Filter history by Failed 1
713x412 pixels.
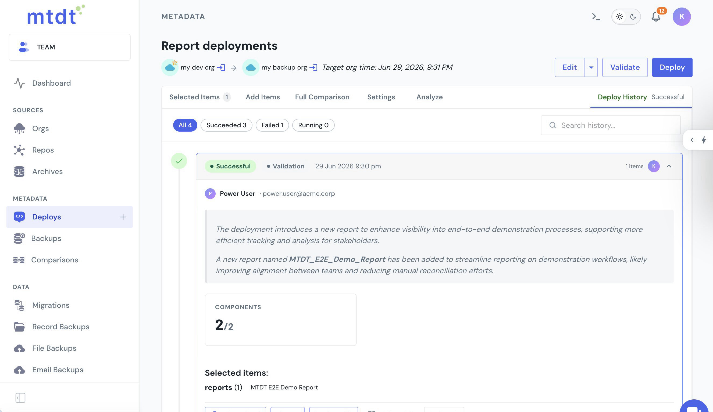(x=272, y=125)
